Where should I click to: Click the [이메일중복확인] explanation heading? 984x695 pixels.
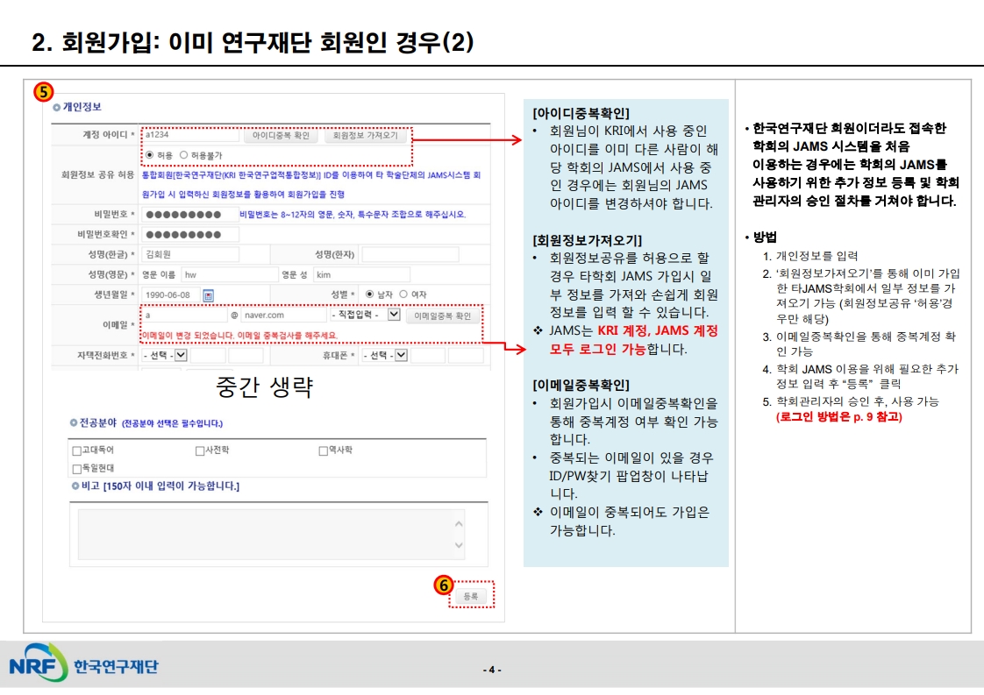[x=581, y=385]
